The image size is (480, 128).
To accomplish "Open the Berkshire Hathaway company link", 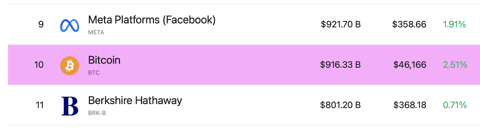I will click(x=135, y=100).
